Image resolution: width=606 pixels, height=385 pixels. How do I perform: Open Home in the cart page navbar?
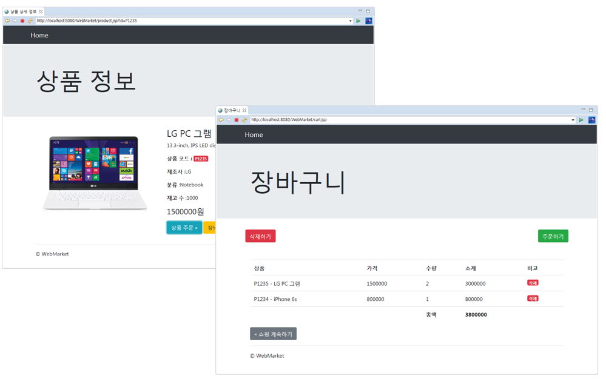[x=254, y=134]
